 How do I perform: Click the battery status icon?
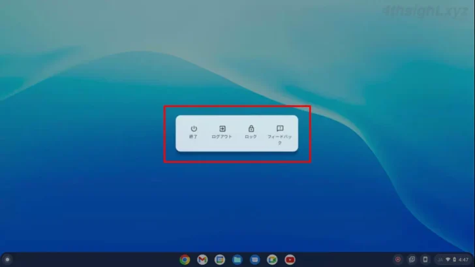point(454,260)
